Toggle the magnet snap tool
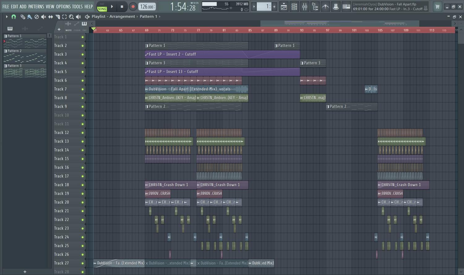Screen dimensions: 464x275 click(14, 17)
